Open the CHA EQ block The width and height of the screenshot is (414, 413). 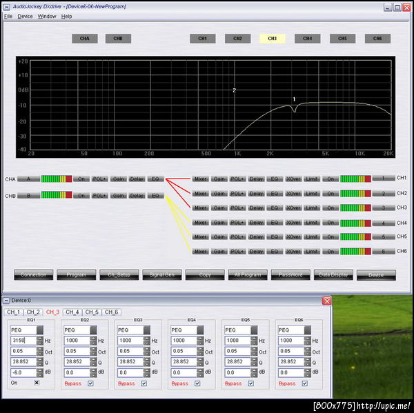coord(155,179)
